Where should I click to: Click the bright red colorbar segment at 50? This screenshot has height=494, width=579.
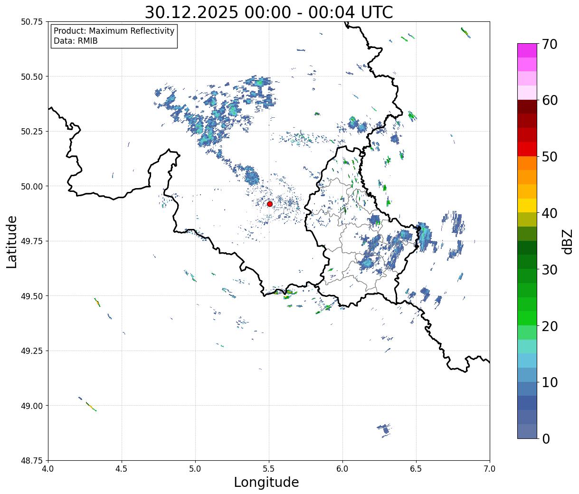(527, 149)
